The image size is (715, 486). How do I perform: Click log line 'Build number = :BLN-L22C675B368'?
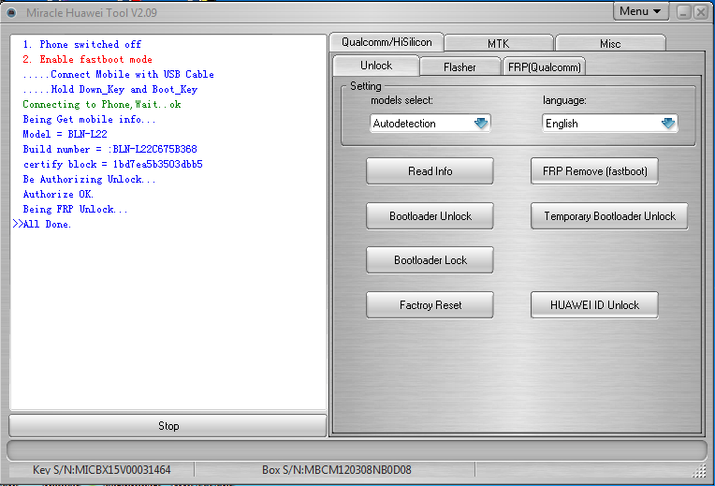point(109,149)
